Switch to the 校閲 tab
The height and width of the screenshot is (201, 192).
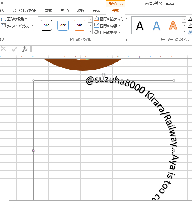click(81, 11)
